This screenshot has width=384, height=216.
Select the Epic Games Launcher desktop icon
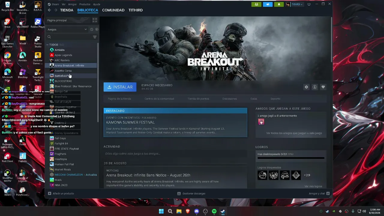coord(7,42)
